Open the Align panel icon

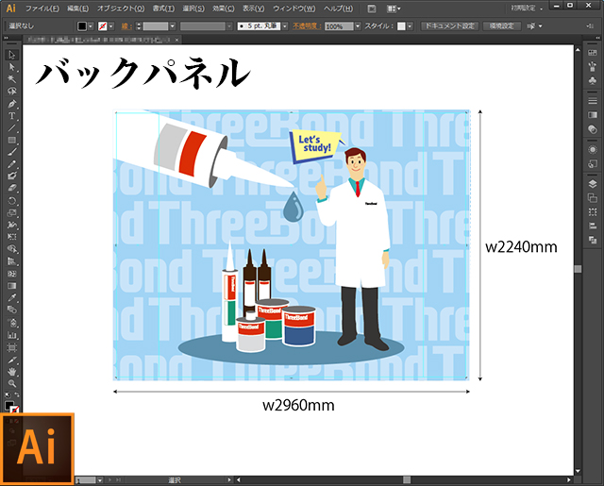tap(593, 226)
